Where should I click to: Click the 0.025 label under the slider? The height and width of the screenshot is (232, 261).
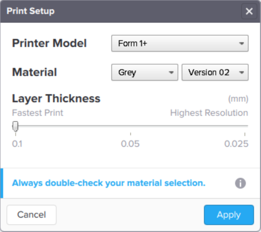click(236, 144)
